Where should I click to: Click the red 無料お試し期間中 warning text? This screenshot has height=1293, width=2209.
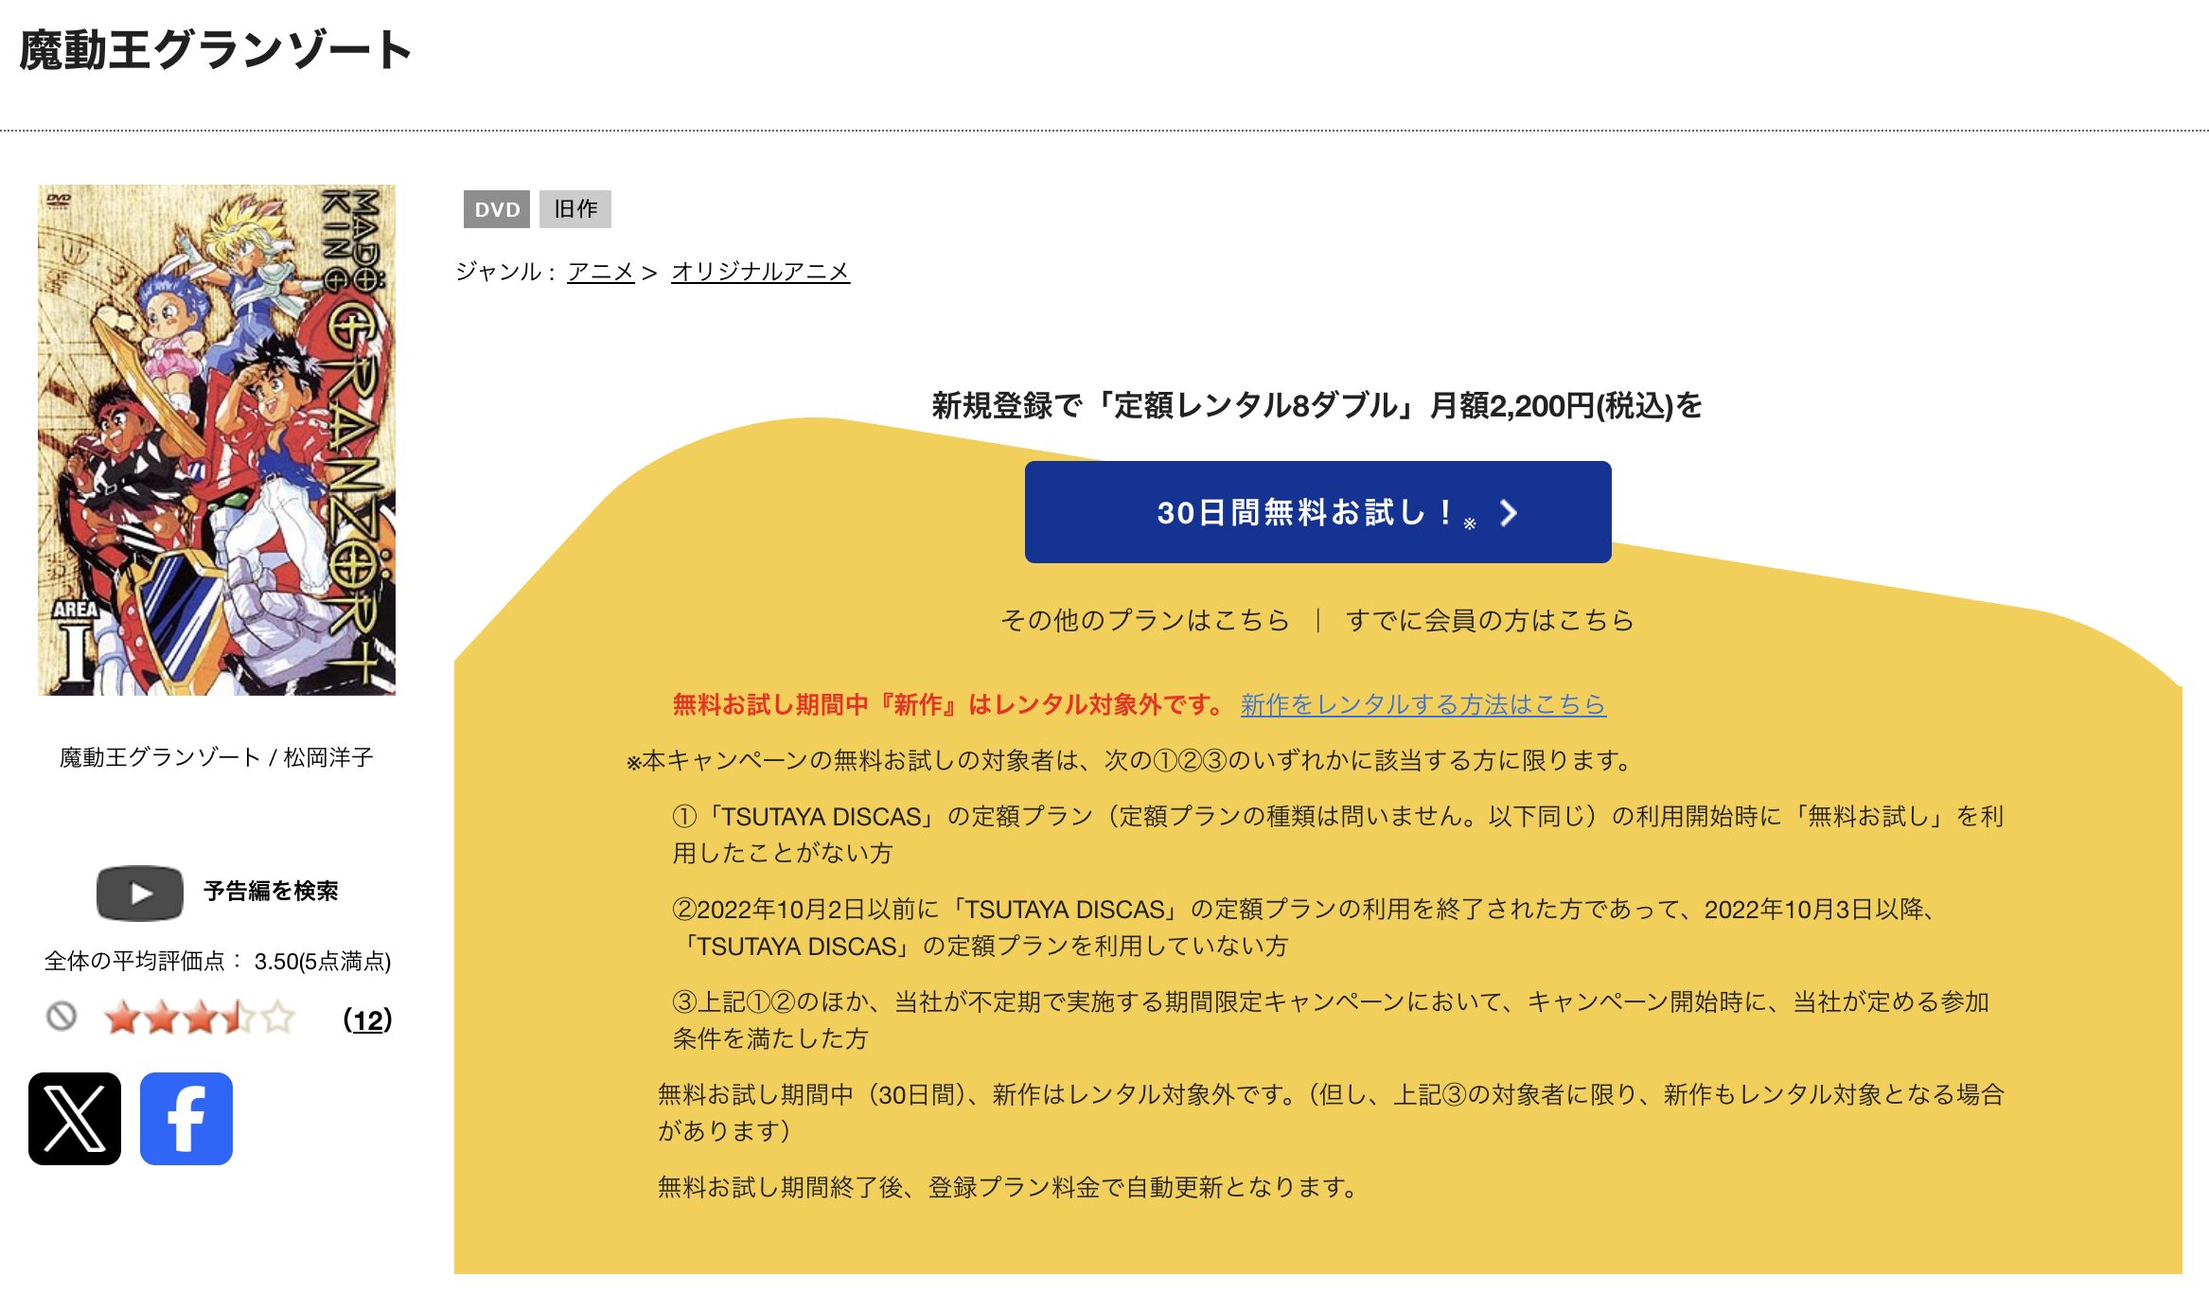pyautogui.click(x=949, y=704)
